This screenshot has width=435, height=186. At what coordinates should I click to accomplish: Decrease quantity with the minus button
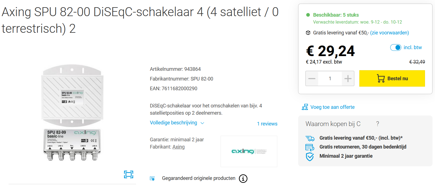pyautogui.click(x=312, y=79)
